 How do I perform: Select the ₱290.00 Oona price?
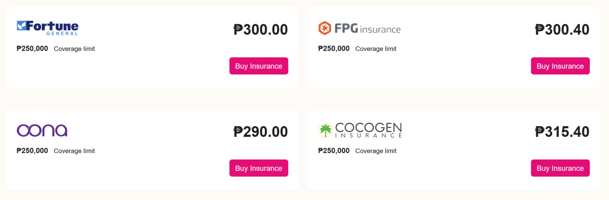point(260,132)
